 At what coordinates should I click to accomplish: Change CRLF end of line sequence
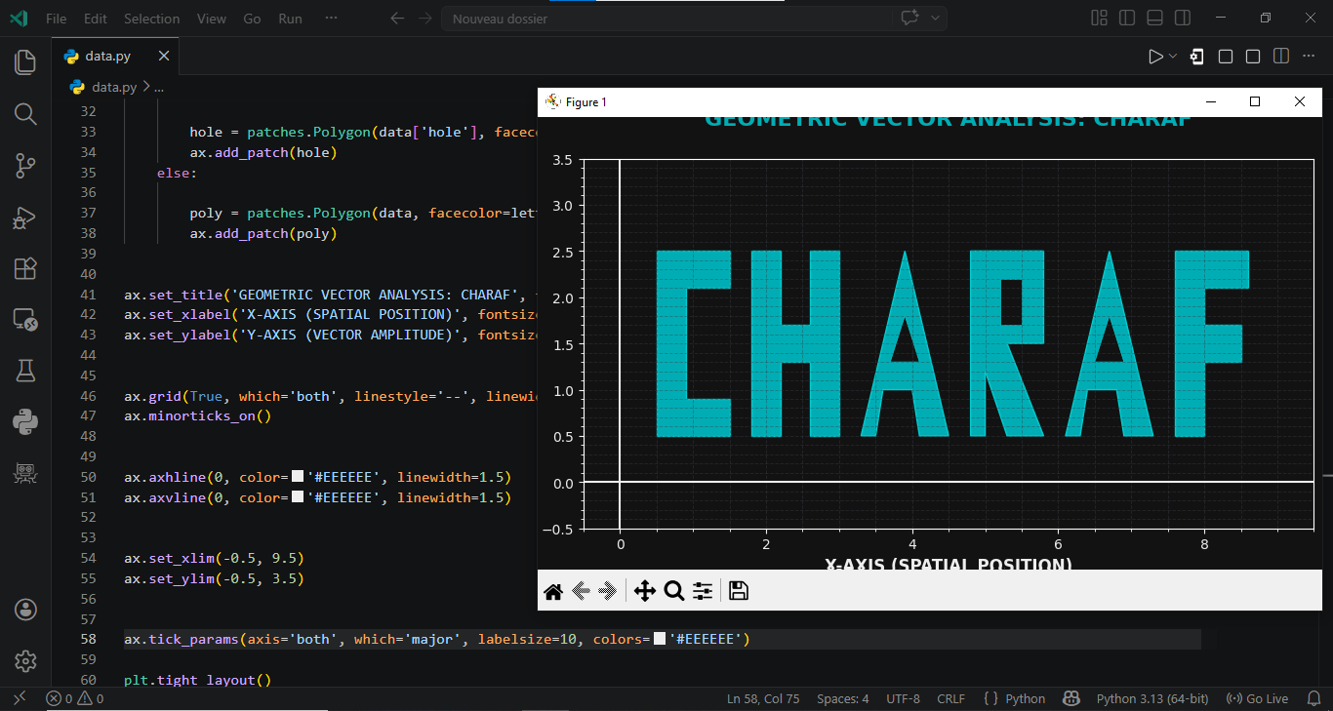[950, 698]
